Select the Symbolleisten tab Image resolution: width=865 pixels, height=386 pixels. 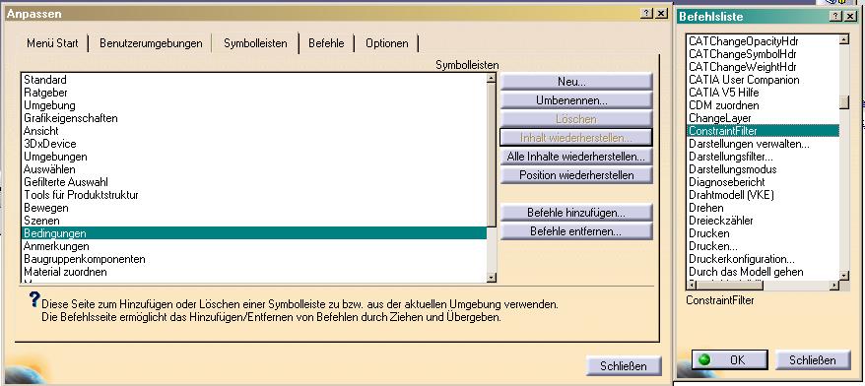point(255,43)
